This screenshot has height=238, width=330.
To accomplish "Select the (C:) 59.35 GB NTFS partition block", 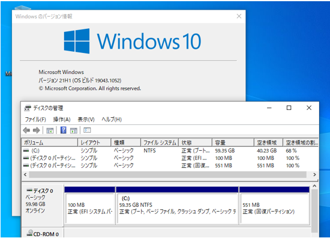I will [177, 206].
